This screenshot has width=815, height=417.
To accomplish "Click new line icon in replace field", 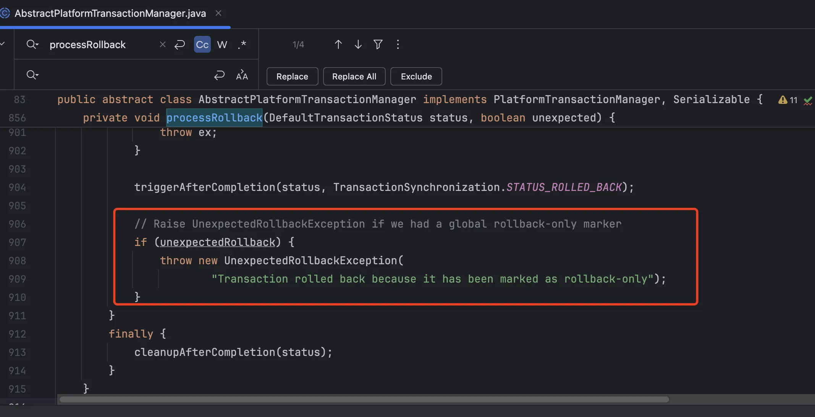I will click(x=219, y=75).
